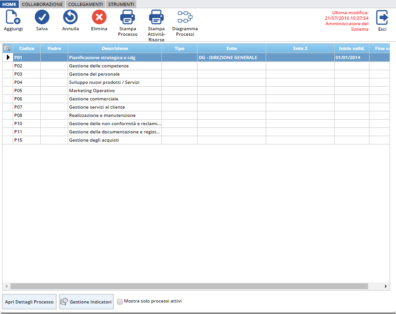
Task: Open the Gestione Indicatori button
Action: (86, 302)
